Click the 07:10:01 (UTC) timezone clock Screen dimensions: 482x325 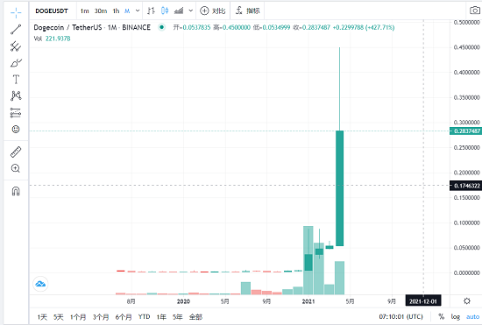pyautogui.click(x=400, y=317)
